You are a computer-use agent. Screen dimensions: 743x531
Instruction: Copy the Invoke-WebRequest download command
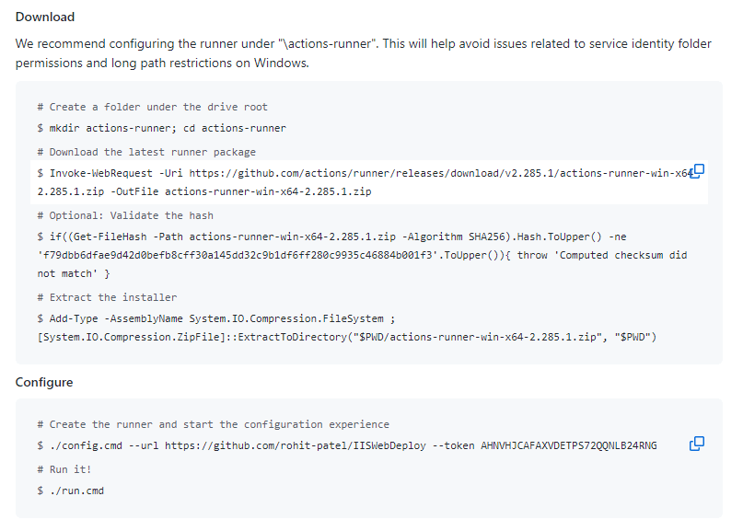coord(697,171)
